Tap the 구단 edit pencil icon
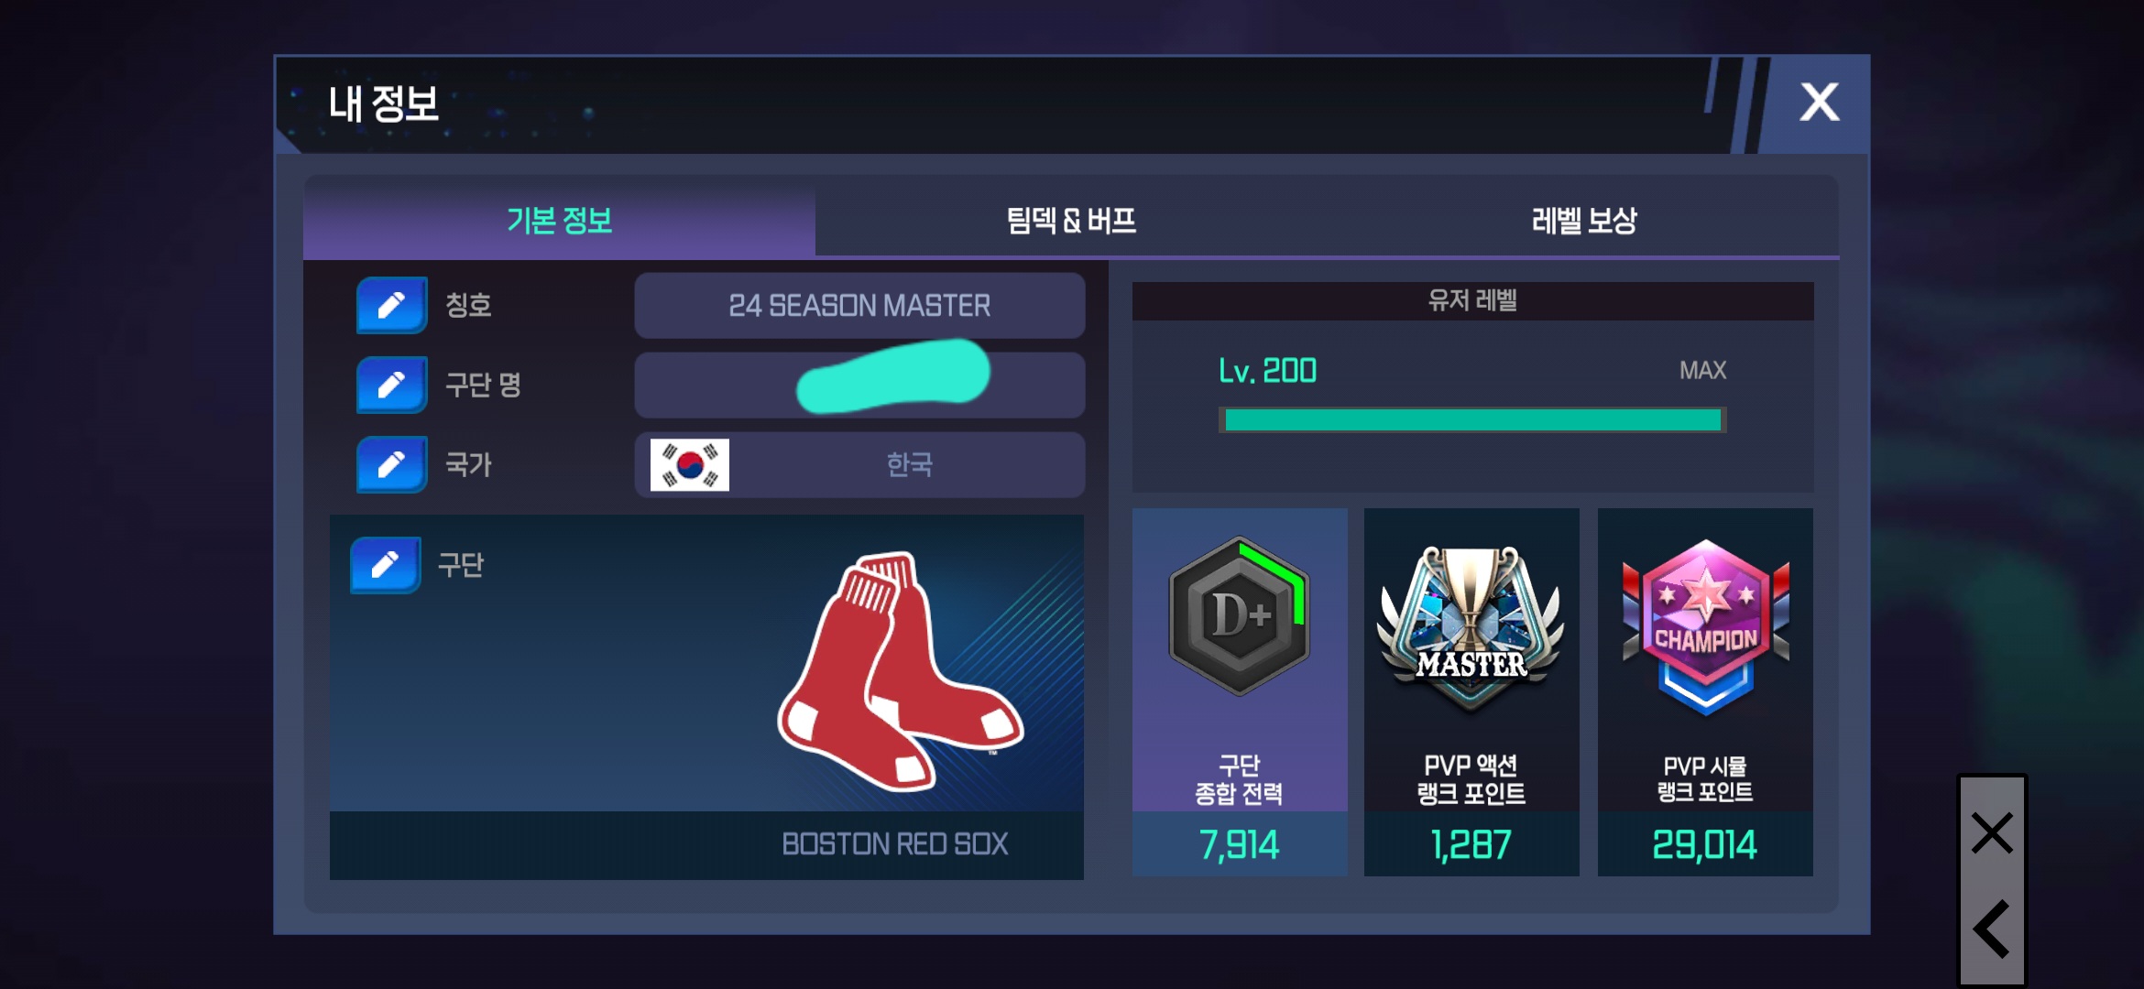Screen dimensions: 2144x989 point(385,564)
